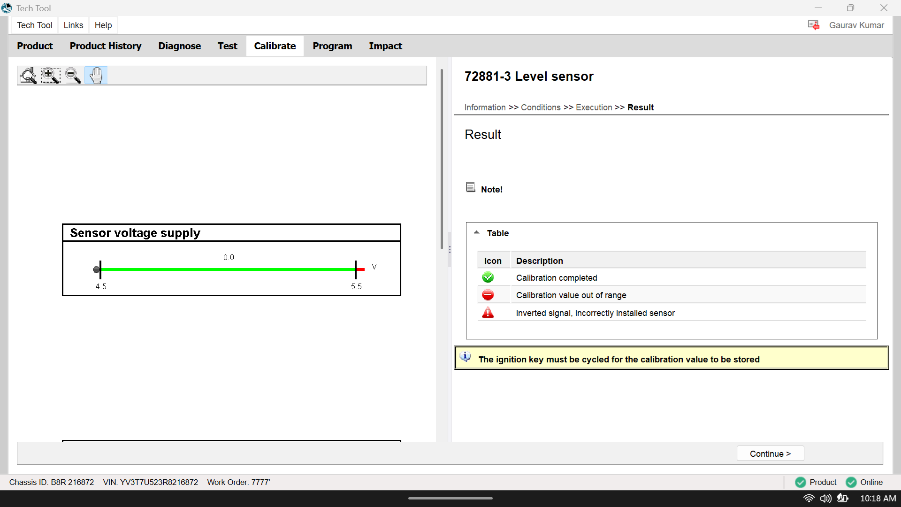Click the Information breadcrumb step
The image size is (901, 507).
pyautogui.click(x=485, y=108)
